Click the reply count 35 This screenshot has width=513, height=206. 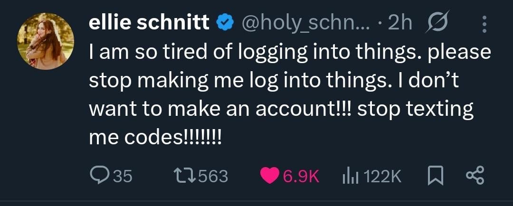123,177
